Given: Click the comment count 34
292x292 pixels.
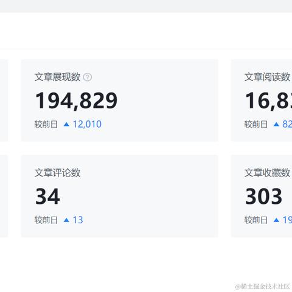Looking at the screenshot, I should coord(47,196).
